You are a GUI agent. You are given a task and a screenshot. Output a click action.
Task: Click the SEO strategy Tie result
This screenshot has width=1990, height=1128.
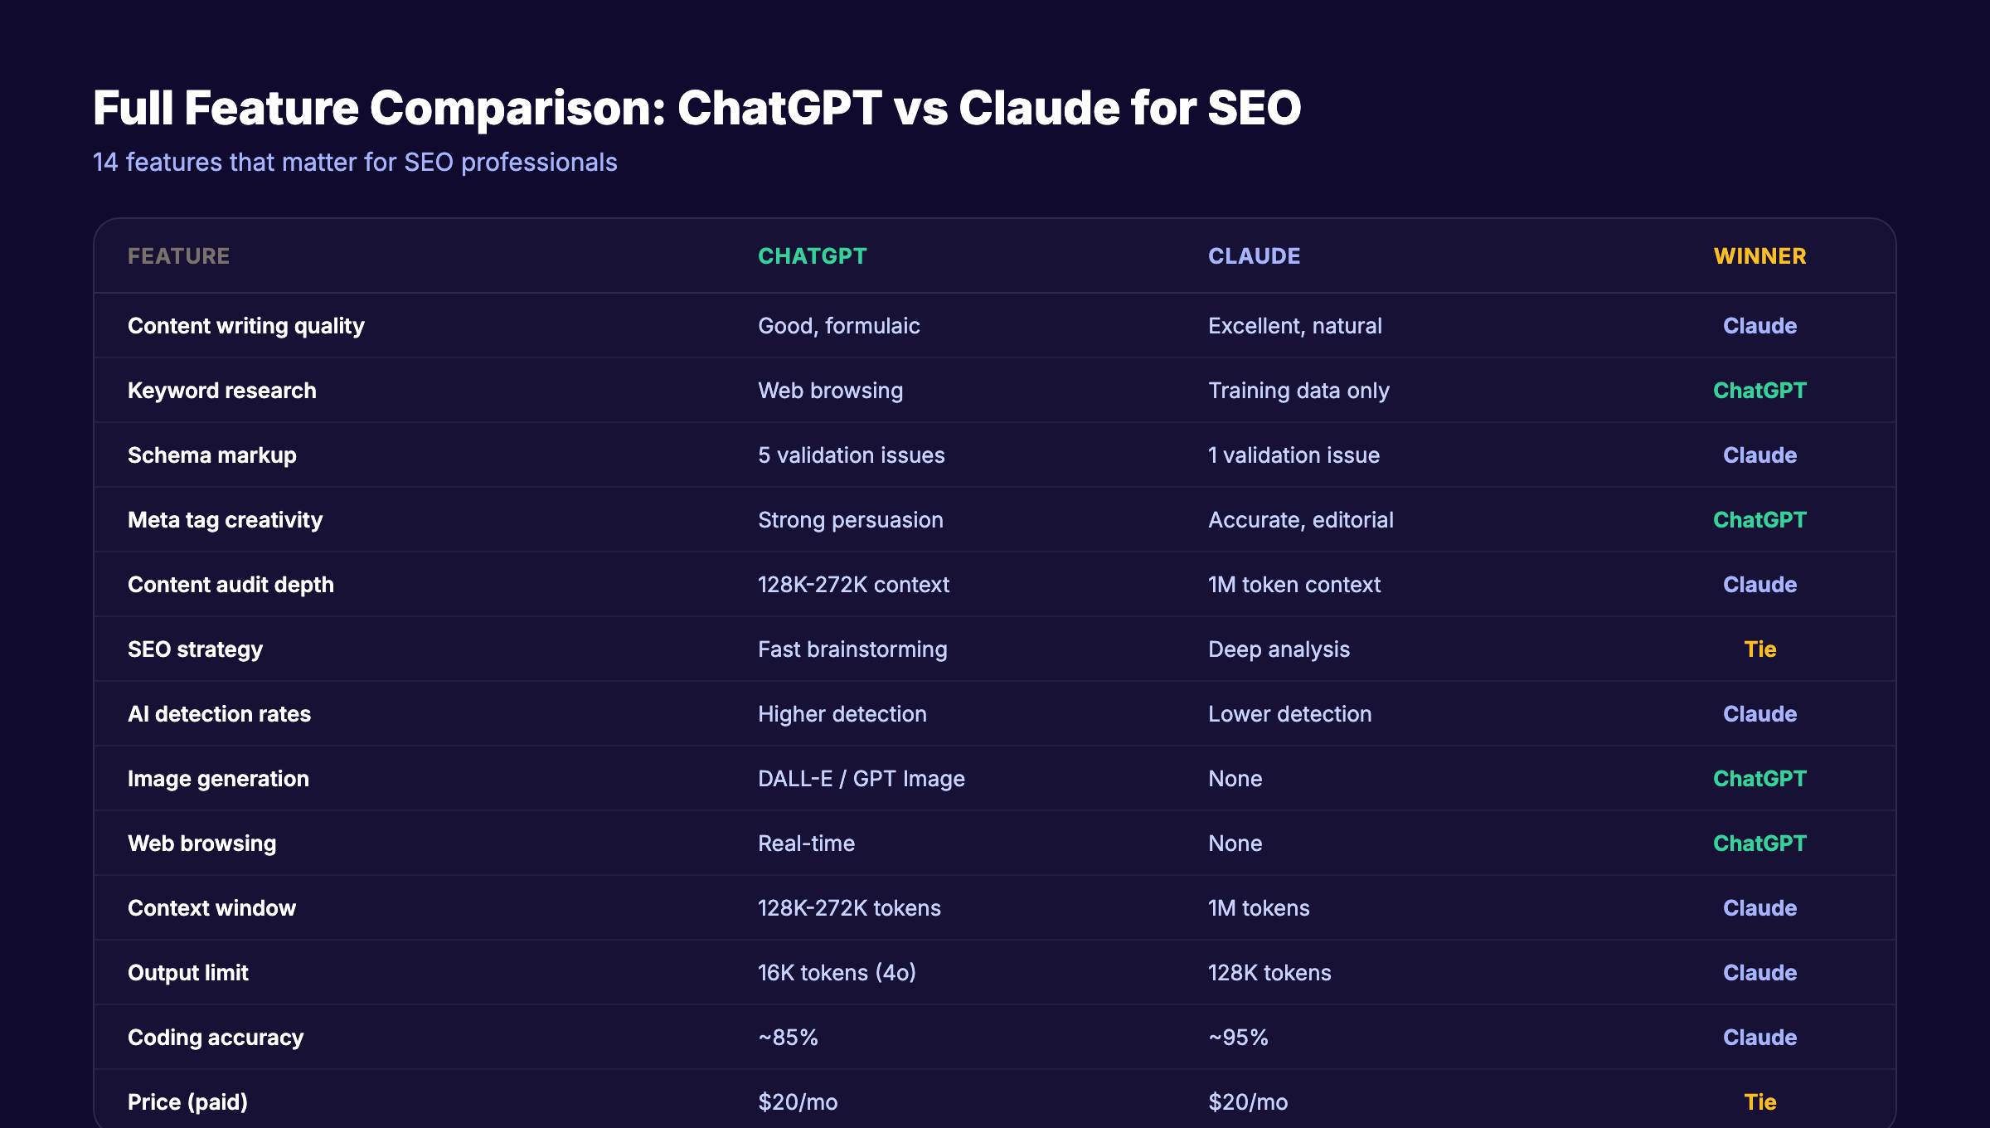coord(1759,649)
